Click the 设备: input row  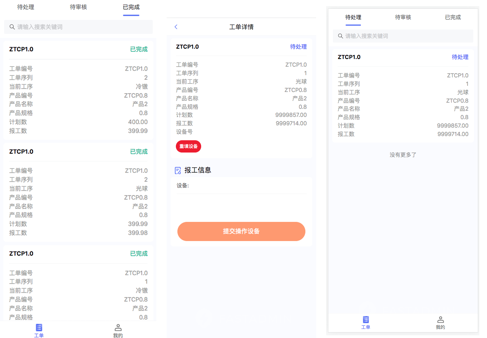241,186
